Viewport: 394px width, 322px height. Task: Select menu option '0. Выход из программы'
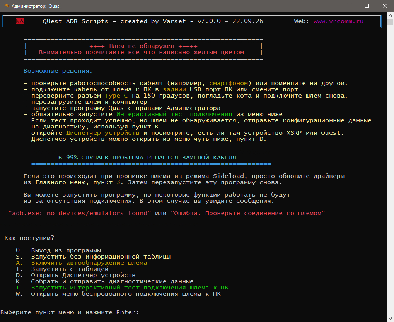tap(58, 250)
